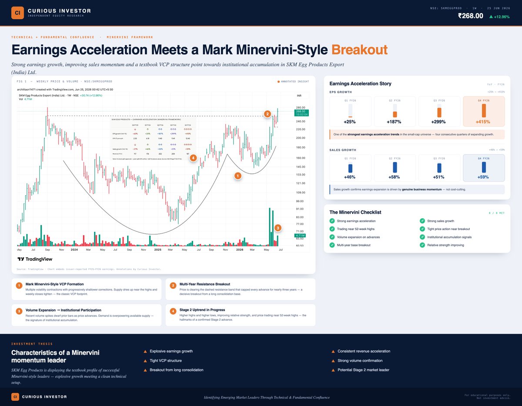Click check mark for Institutional accumulation signals
The image size is (522, 406).
[x=422, y=237]
